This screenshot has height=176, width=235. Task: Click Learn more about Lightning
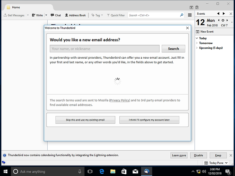click(179, 155)
